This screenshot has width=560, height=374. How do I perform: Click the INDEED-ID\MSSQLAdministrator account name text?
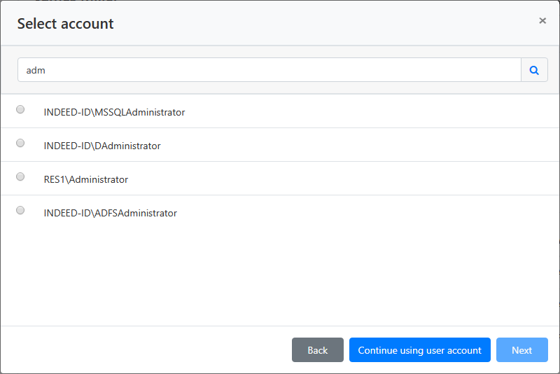(x=114, y=112)
